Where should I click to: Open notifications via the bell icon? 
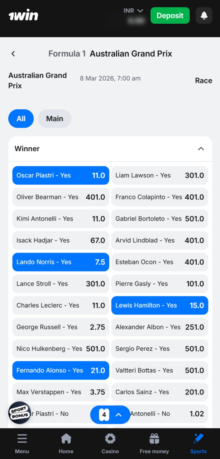204,15
